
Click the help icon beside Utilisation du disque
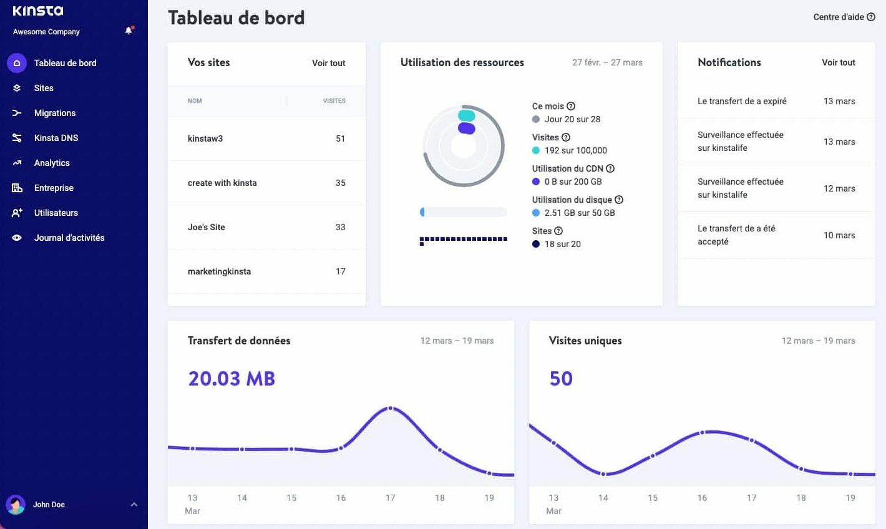pos(618,200)
